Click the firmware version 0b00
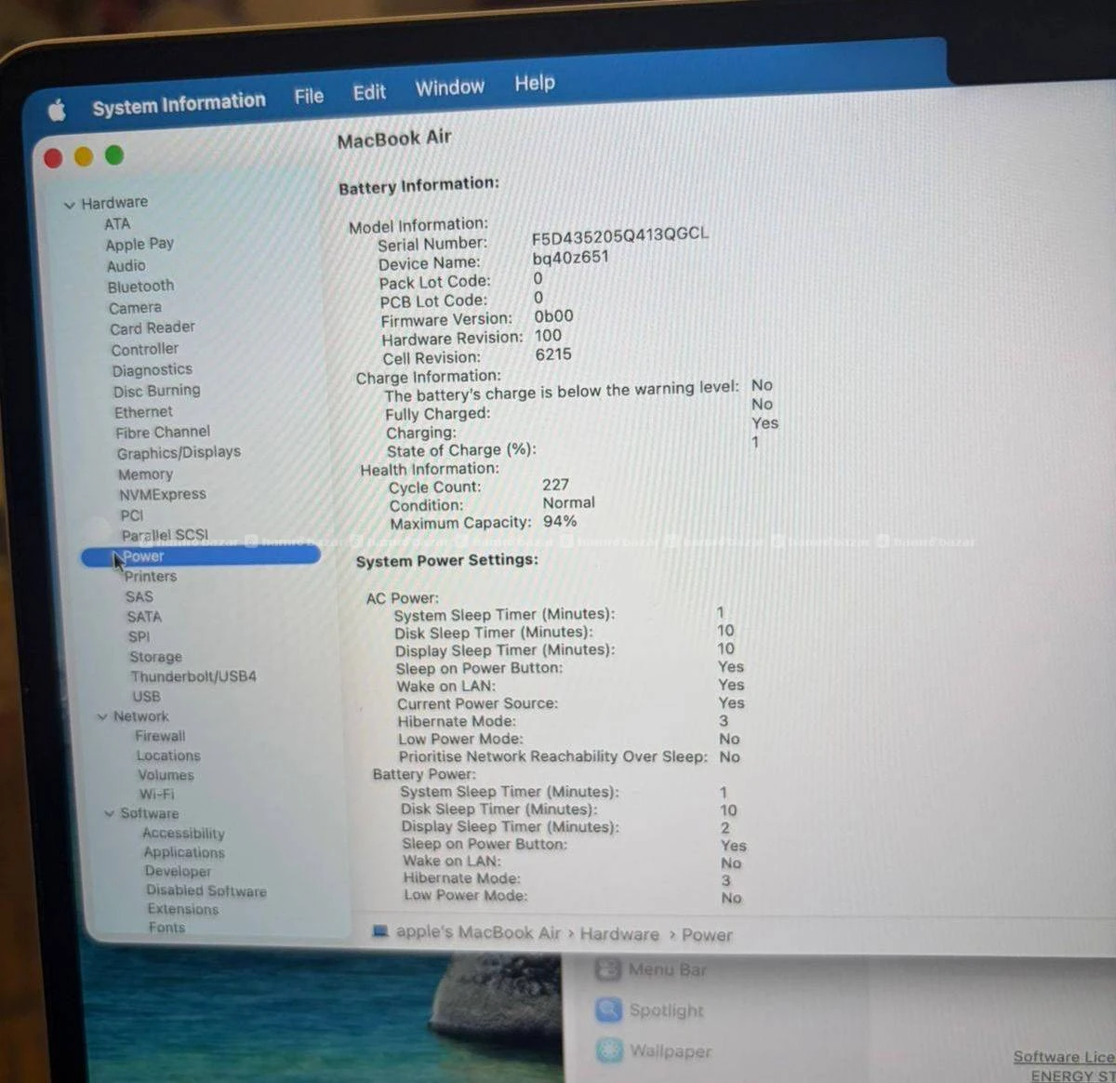The width and height of the screenshot is (1116, 1083). coord(553,316)
